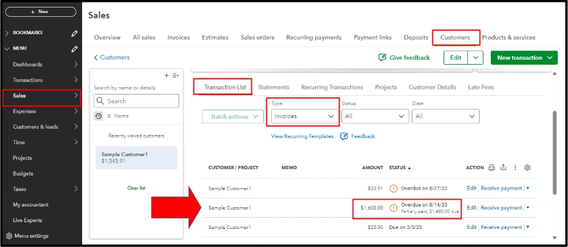Click the Give feedback icon
The image size is (568, 247).
382,58
